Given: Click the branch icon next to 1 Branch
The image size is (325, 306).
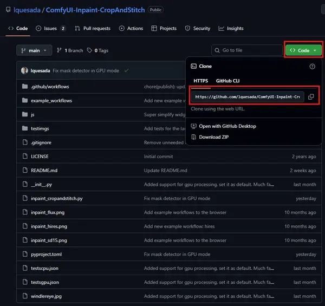Looking at the screenshot, I should (x=59, y=50).
